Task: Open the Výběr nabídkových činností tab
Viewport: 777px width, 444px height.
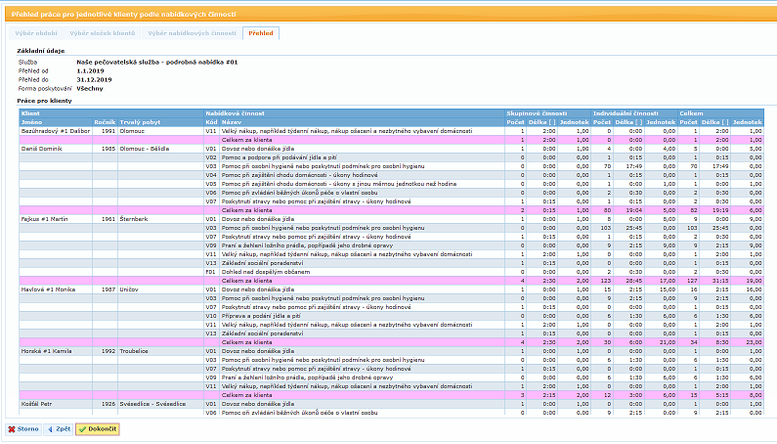Action: click(192, 33)
